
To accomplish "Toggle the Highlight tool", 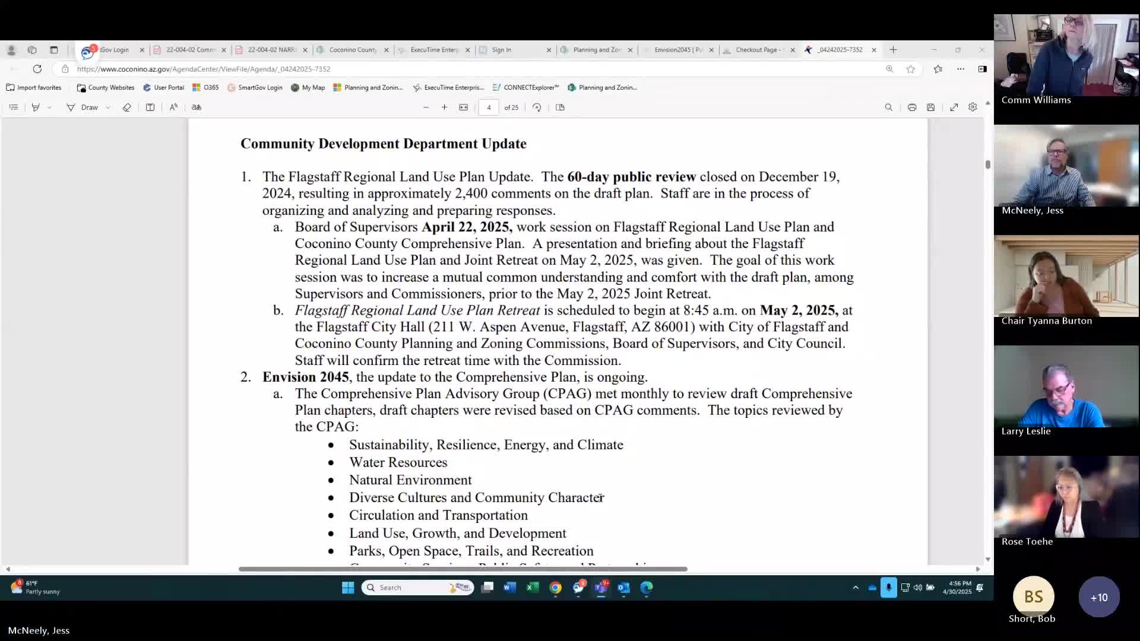I will [36, 107].
